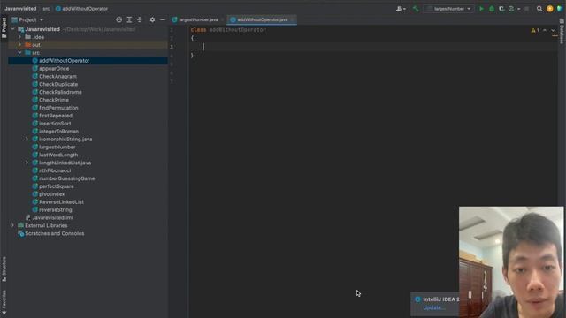Select Javarevisited.iml file

pyautogui.click(x=52, y=218)
